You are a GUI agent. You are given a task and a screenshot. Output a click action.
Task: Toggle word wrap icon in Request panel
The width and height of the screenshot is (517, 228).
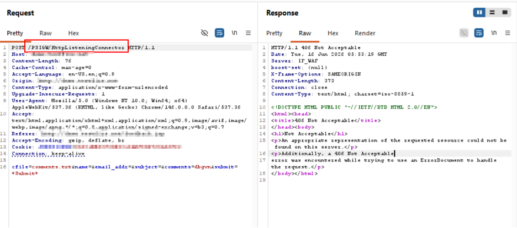coord(220,33)
